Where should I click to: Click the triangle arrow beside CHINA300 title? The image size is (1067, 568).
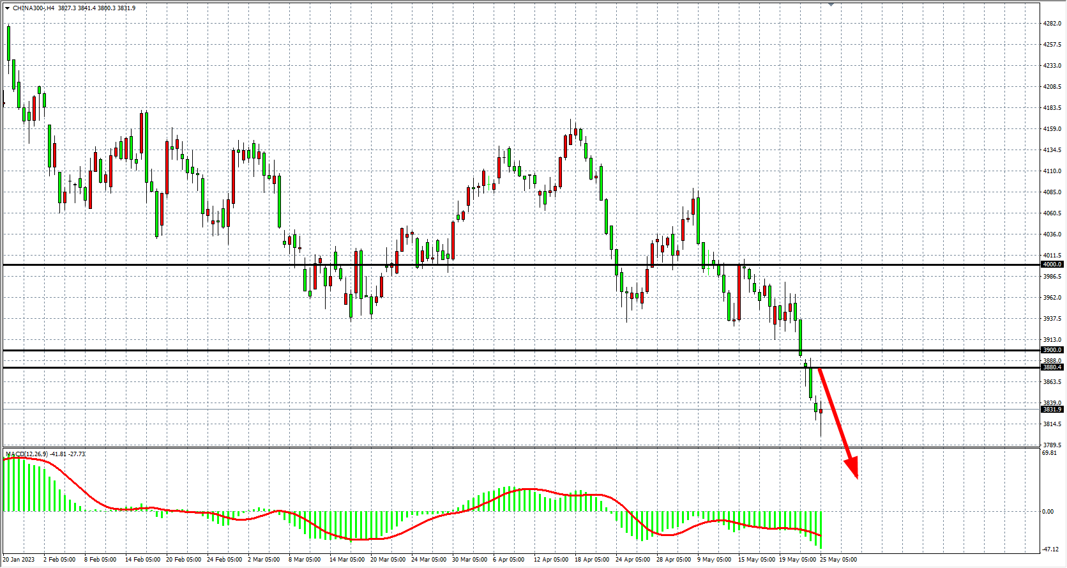click(7, 8)
